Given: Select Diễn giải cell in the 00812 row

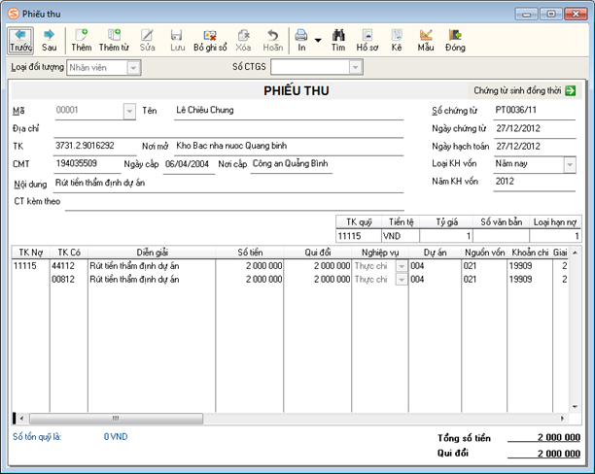Looking at the screenshot, I should [x=152, y=280].
